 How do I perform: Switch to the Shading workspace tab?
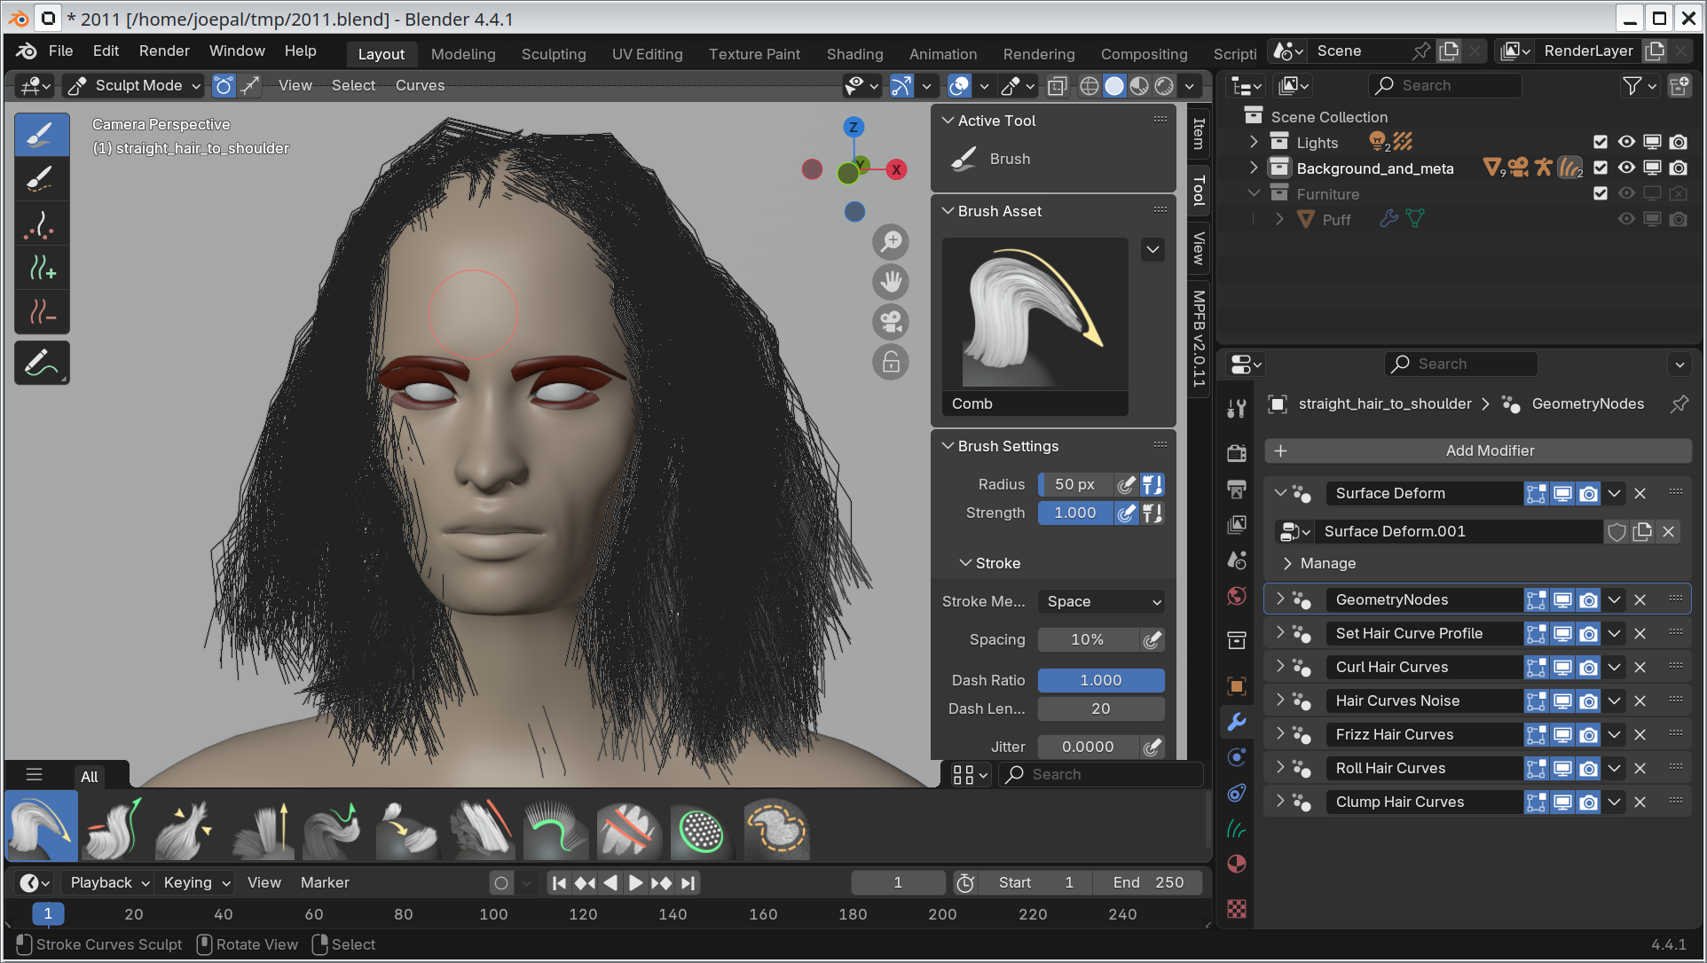(x=854, y=54)
